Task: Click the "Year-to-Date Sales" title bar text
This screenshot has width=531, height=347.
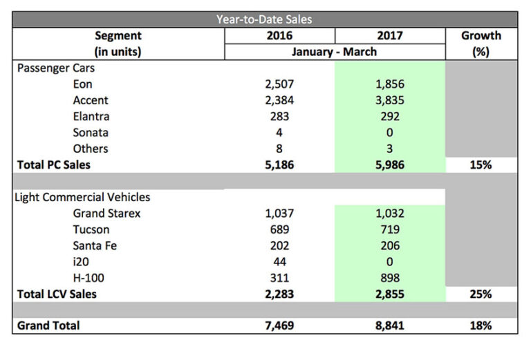Action: (264, 19)
